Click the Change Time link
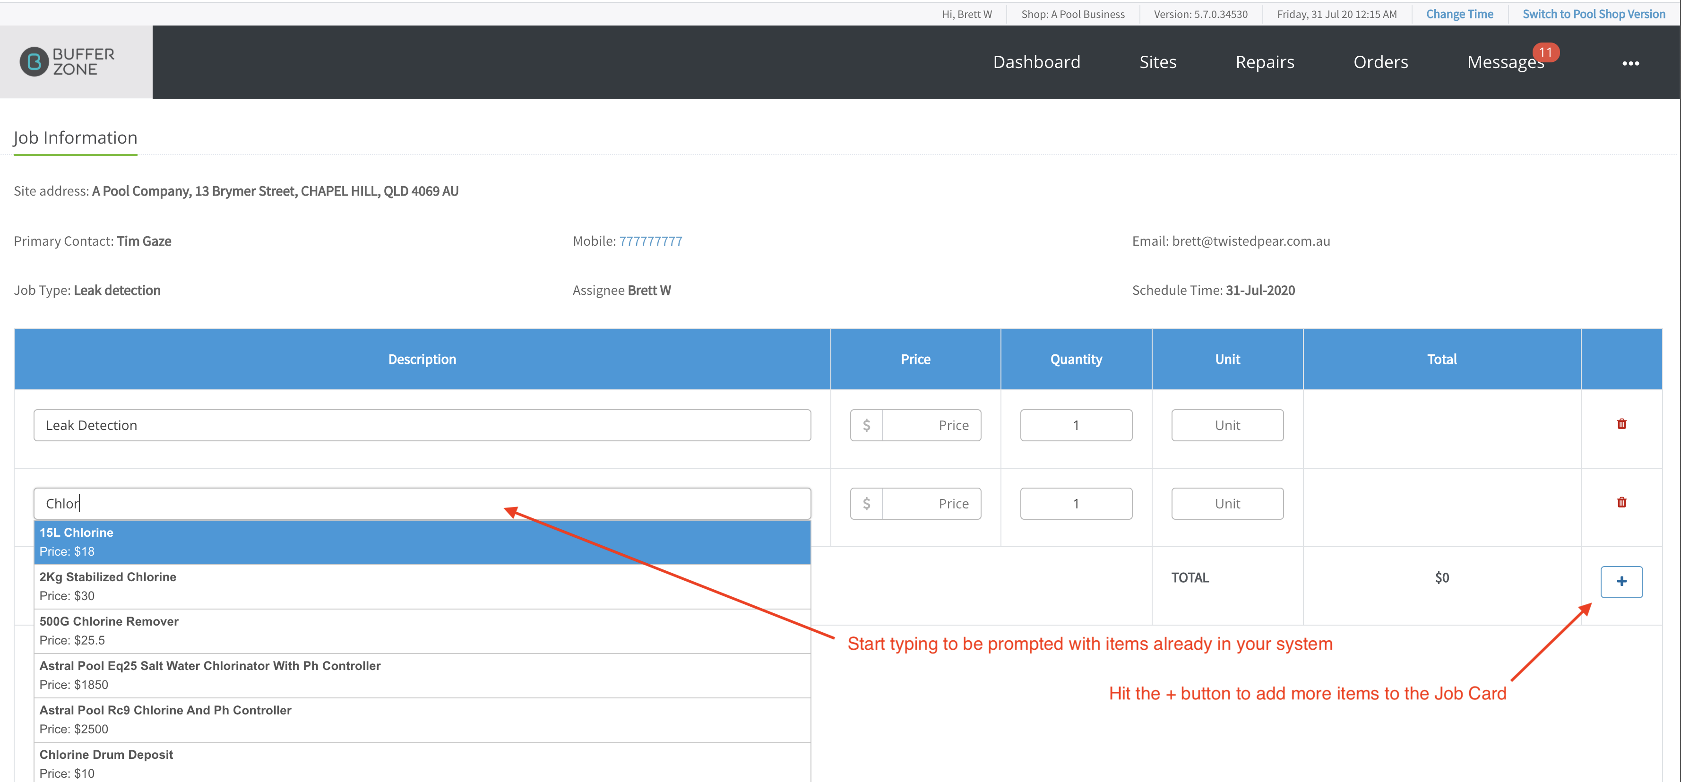The width and height of the screenshot is (1681, 782). [x=1459, y=14]
